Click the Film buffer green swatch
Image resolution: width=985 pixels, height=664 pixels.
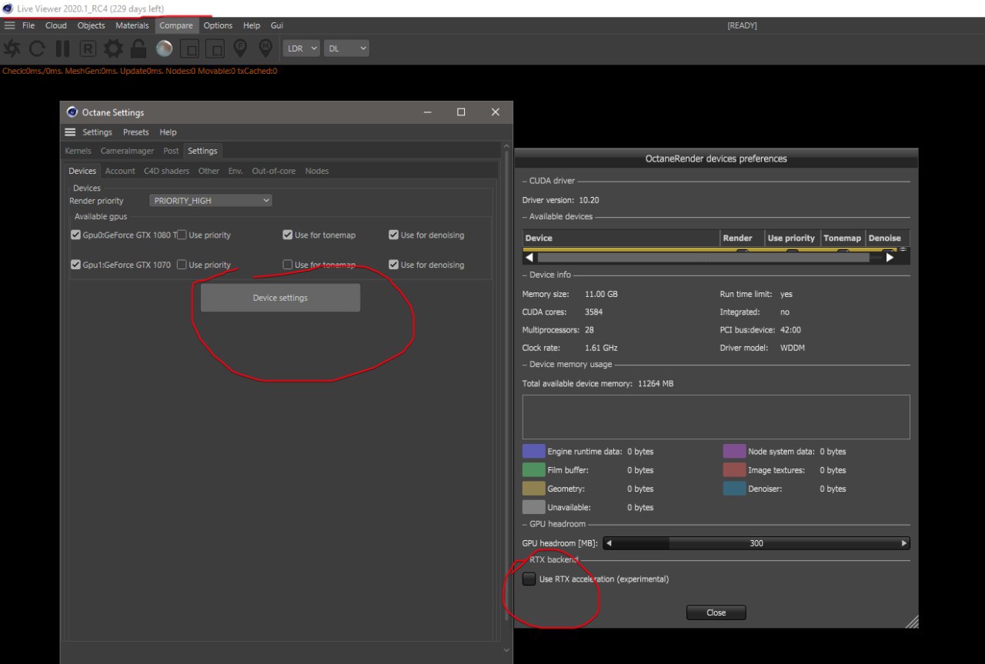534,470
